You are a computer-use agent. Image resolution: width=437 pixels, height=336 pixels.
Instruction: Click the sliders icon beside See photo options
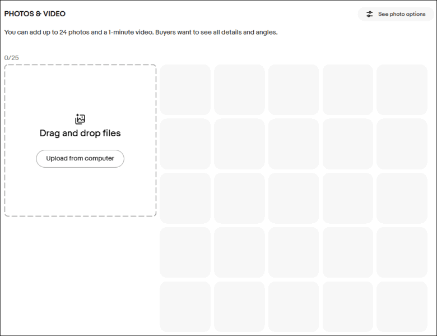click(370, 14)
